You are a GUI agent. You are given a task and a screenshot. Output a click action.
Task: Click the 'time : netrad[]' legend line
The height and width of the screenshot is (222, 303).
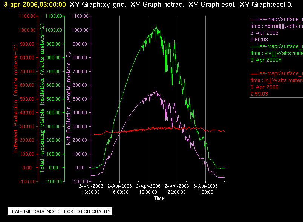point(277,26)
